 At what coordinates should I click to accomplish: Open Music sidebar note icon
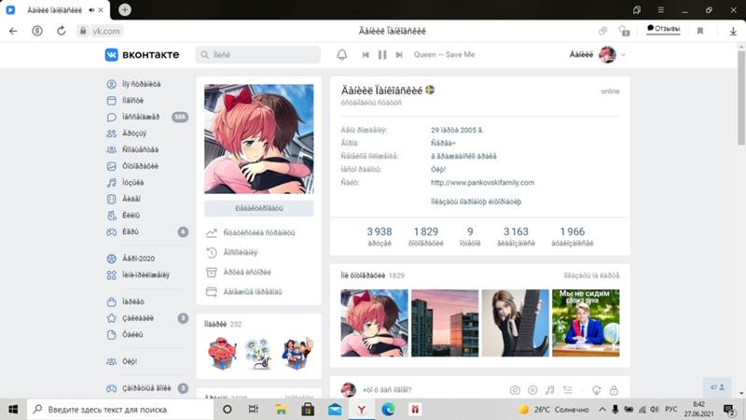pyautogui.click(x=111, y=182)
